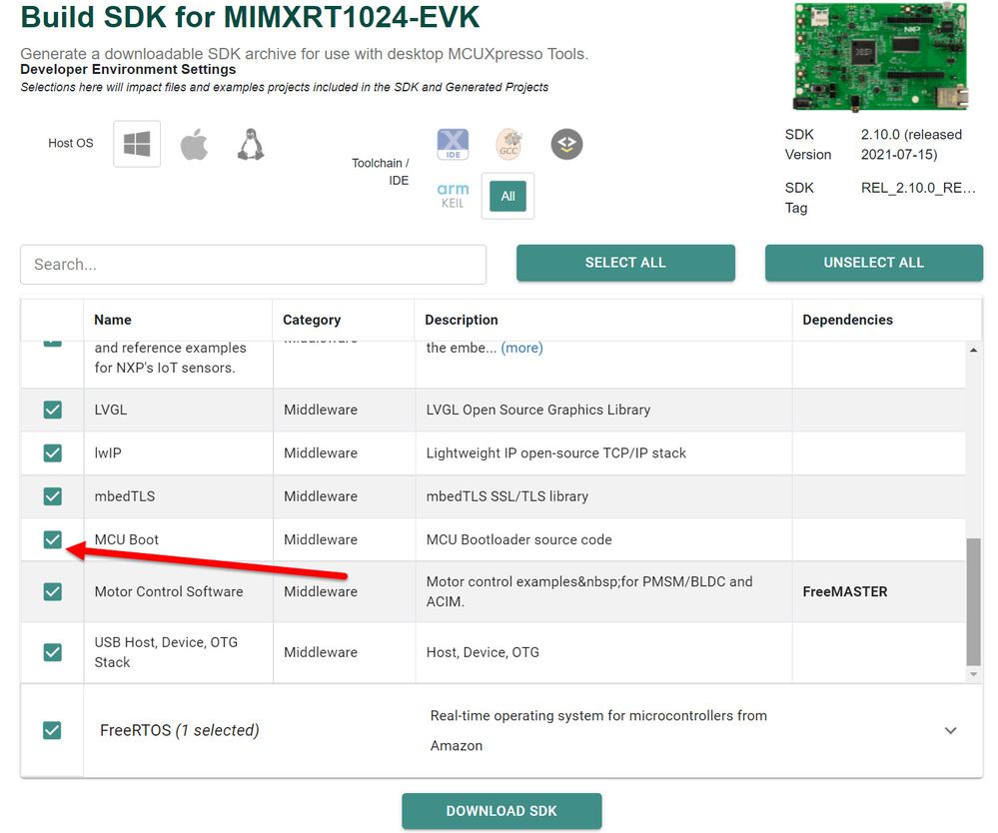
Task: Click the table scrollbar up arrow
Action: pyautogui.click(x=974, y=350)
